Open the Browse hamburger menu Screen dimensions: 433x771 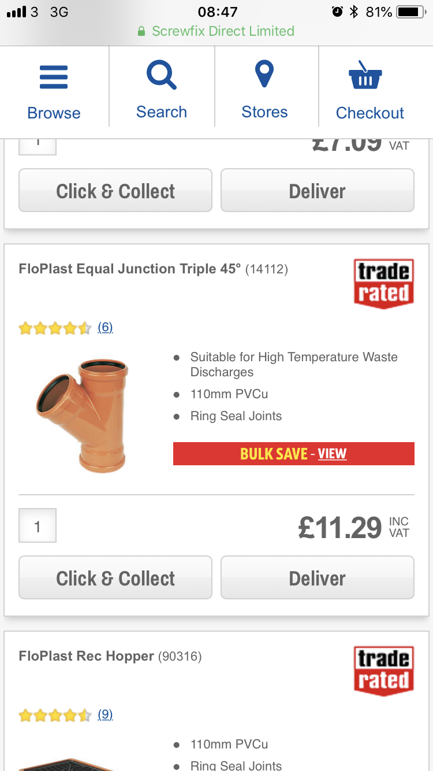(54, 77)
